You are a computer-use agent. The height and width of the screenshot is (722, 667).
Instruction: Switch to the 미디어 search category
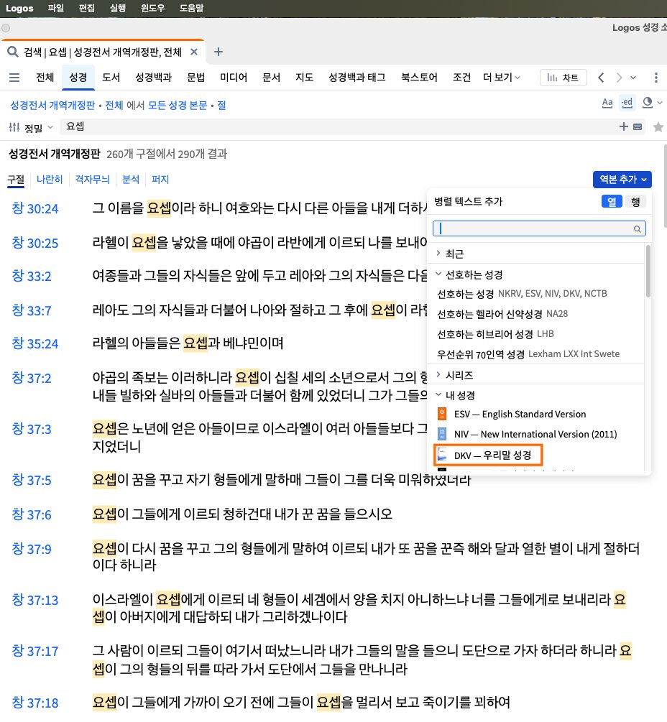[234, 78]
